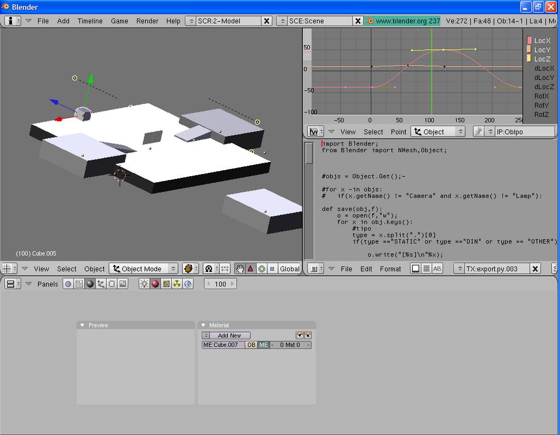Show the Texture buttons sub-context
The image size is (560, 435).
point(166,284)
